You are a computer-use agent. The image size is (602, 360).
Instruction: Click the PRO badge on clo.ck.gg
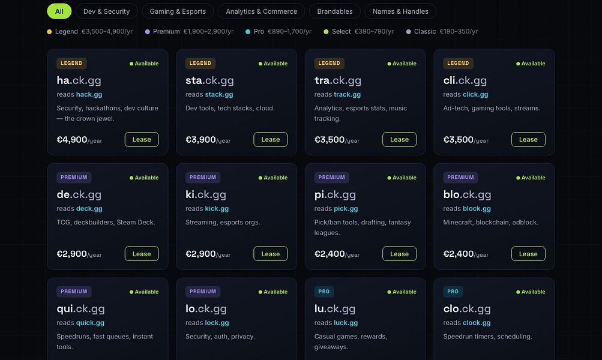453,292
